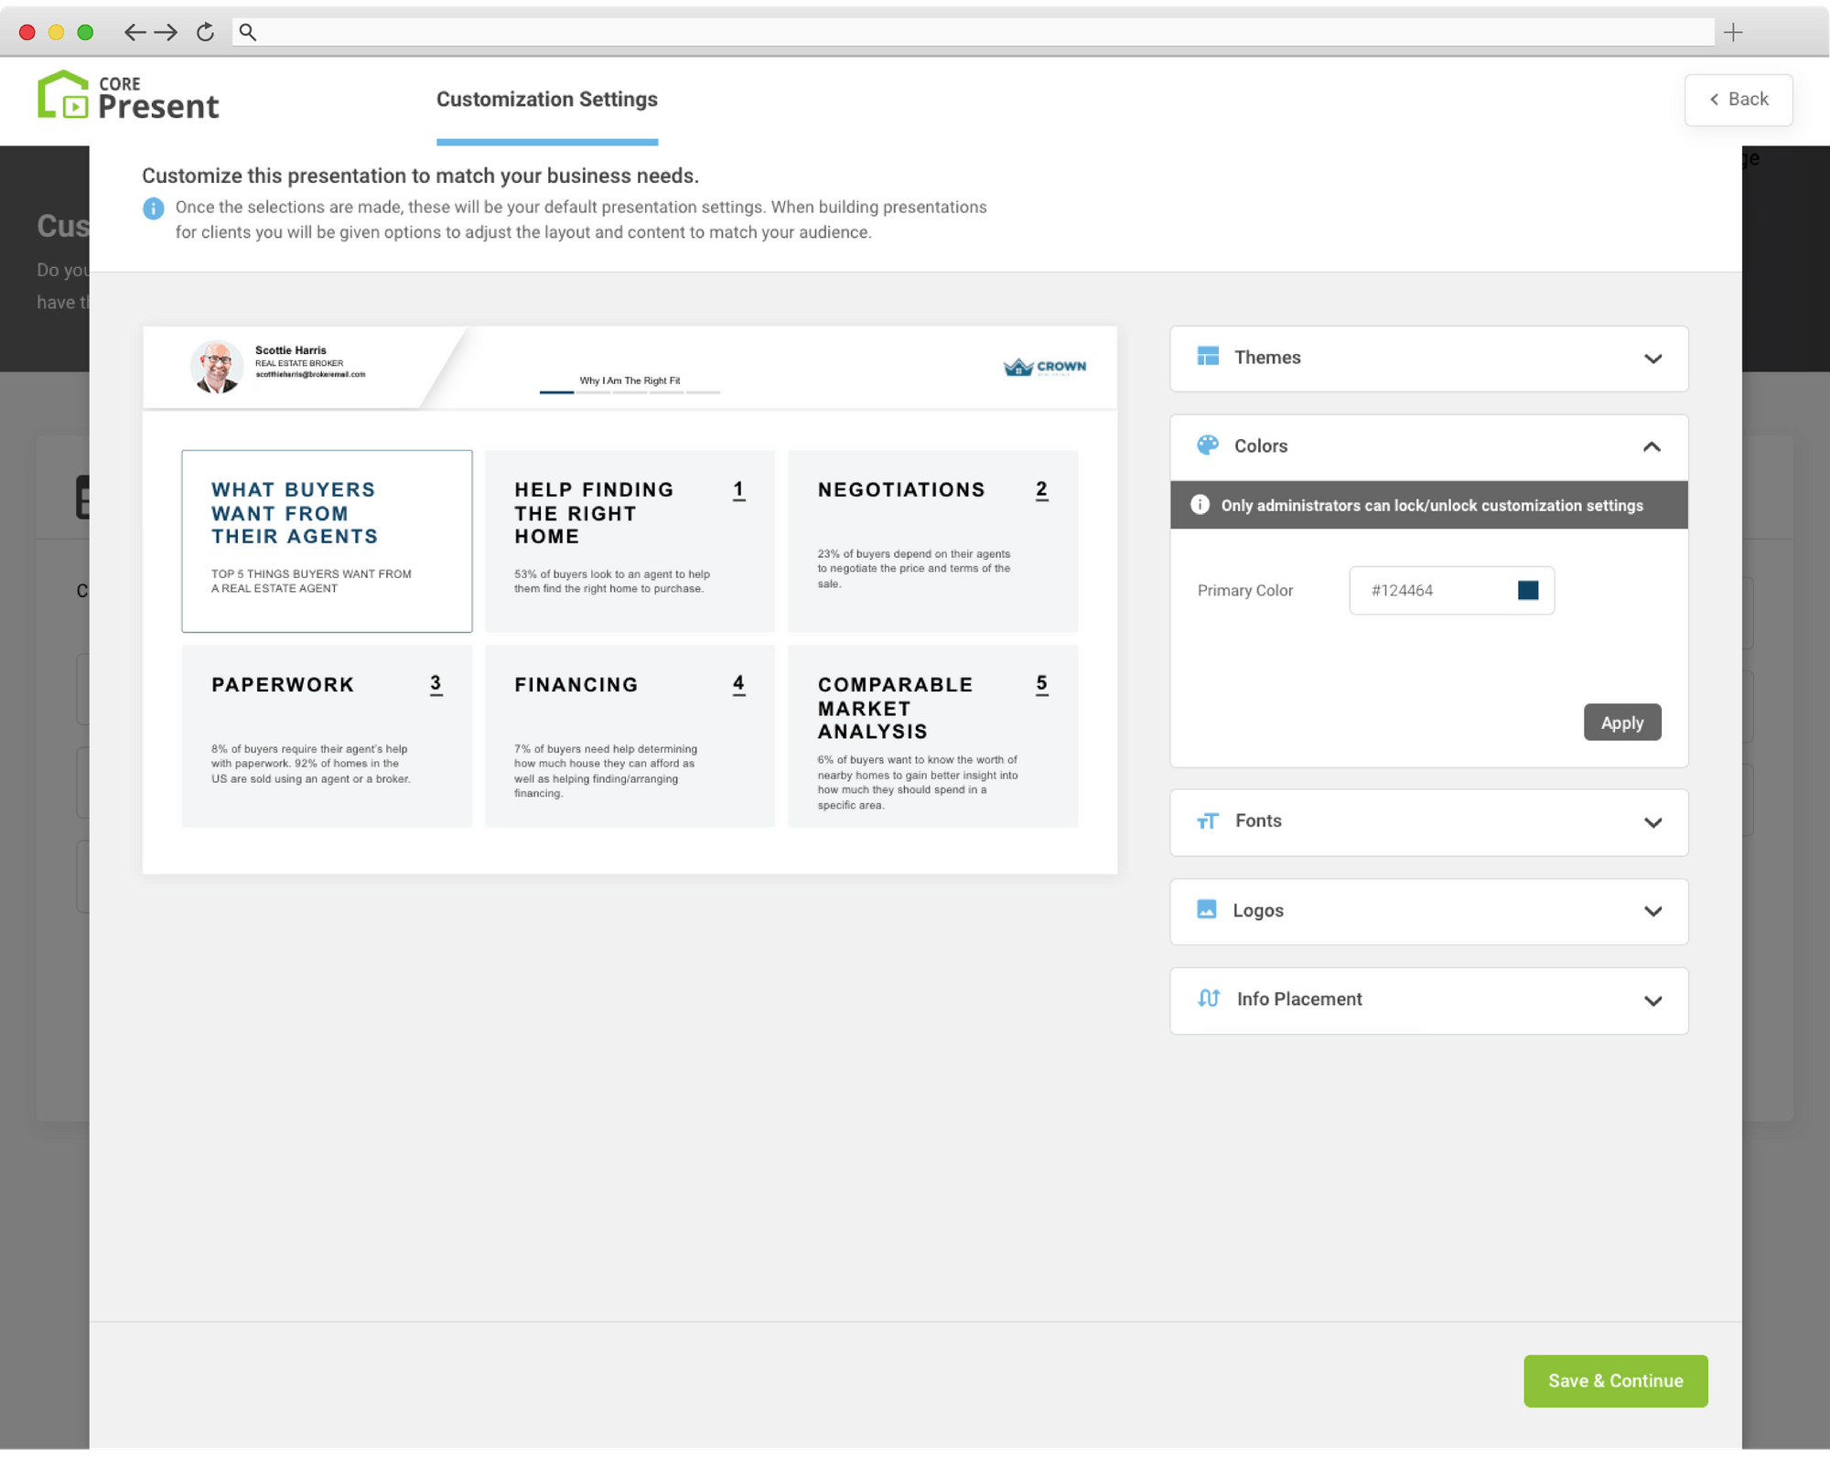Click the Info Placement panel icon
Screen dimensions: 1830x1457
(x=1207, y=999)
